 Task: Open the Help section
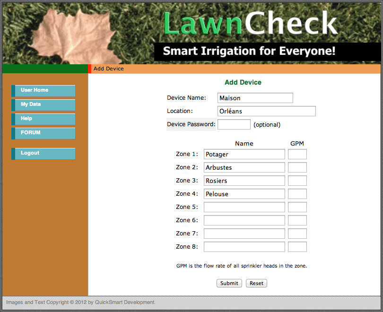(x=43, y=119)
